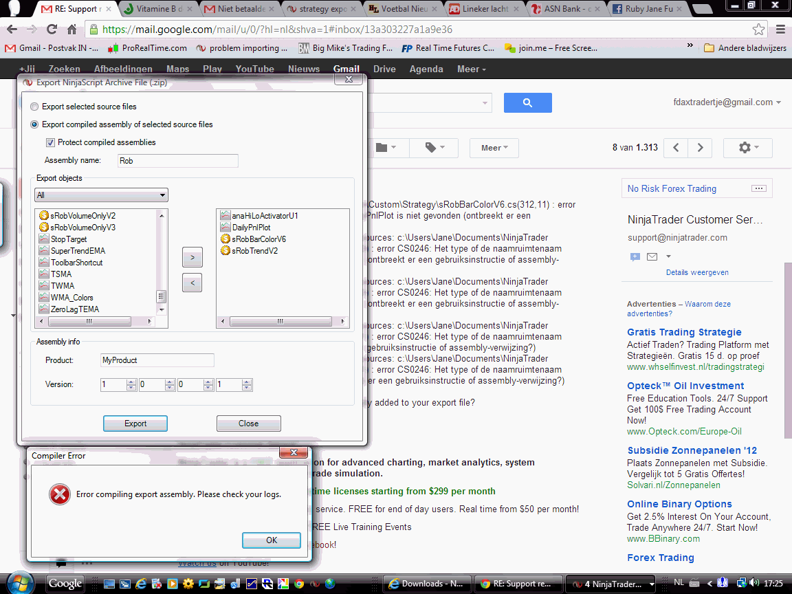
Task: Toggle Protect compiled assemblies checkbox
Action: 50,142
